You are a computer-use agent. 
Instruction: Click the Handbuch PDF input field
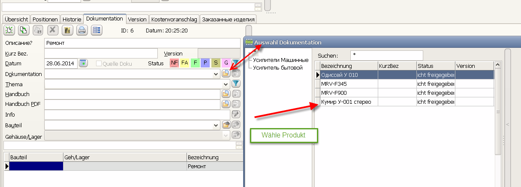click(132, 104)
